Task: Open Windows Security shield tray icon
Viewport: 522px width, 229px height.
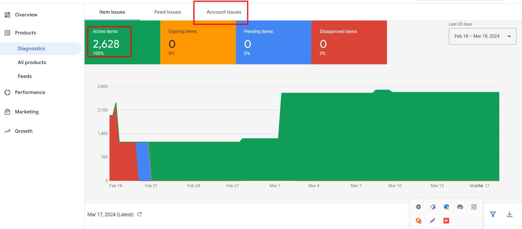Action: click(x=446, y=207)
